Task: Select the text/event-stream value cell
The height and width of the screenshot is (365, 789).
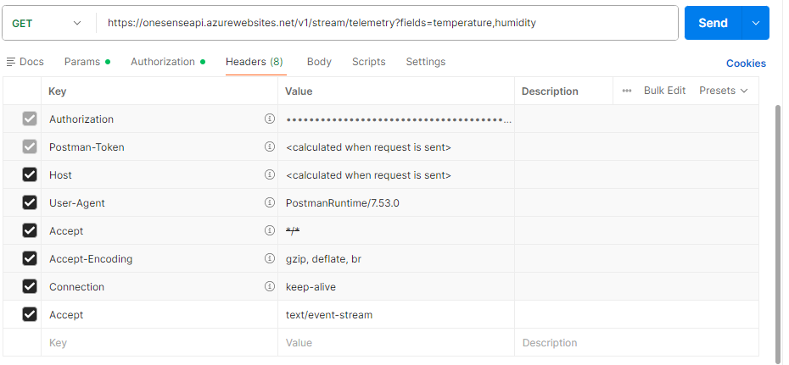Action: 396,315
